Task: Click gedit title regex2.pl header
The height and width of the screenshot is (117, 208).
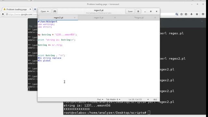Action: (x=98, y=10)
